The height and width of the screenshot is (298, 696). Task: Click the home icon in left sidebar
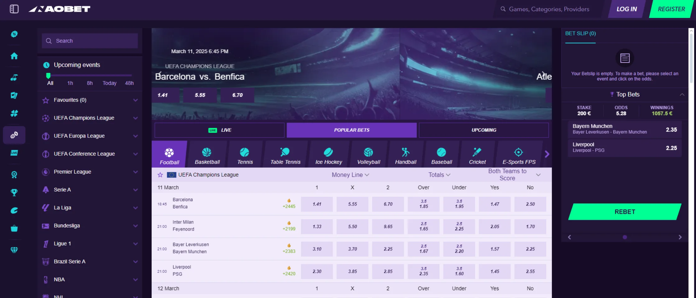[x=14, y=56]
